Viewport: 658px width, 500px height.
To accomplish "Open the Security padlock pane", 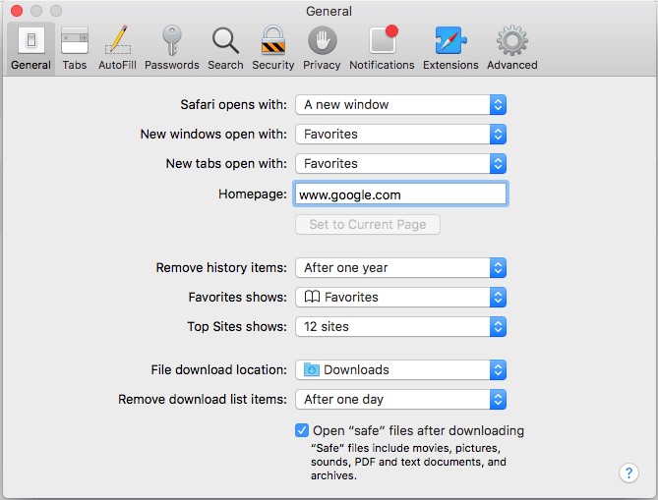I will point(273,48).
